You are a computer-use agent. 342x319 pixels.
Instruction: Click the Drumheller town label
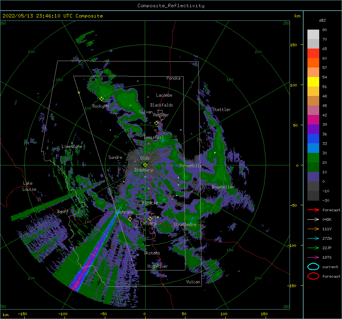click(223, 187)
